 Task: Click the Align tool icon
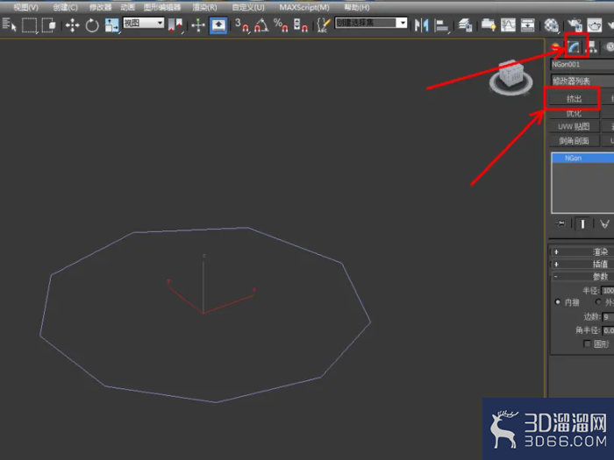442,25
